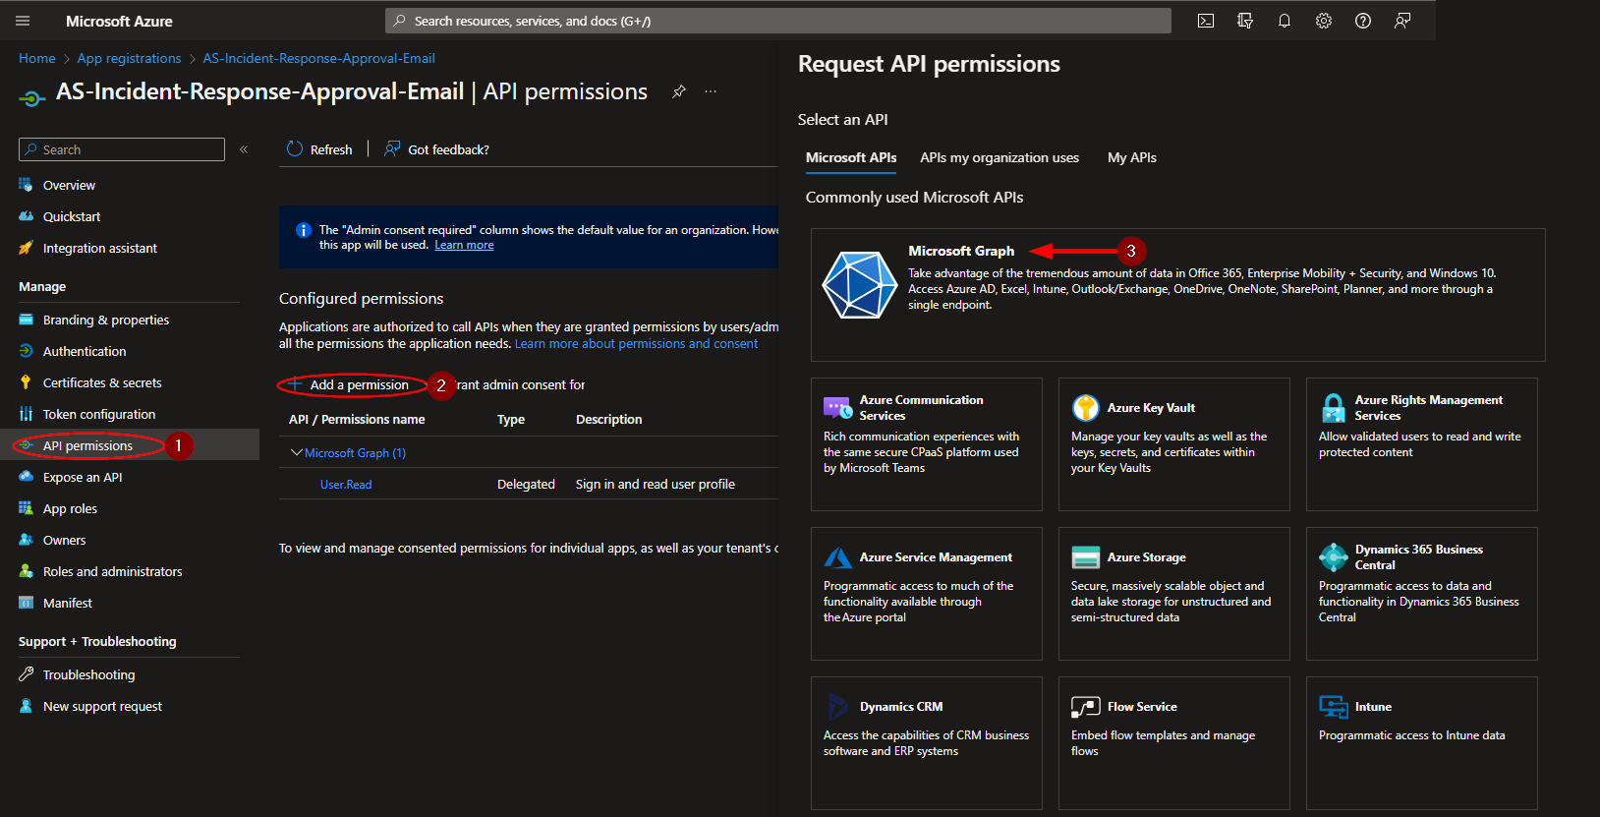Open the notifications bell

[1285, 21]
